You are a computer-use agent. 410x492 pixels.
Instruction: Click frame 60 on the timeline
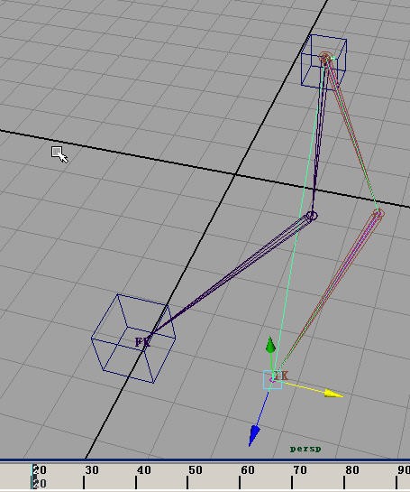pyautogui.click(x=248, y=470)
